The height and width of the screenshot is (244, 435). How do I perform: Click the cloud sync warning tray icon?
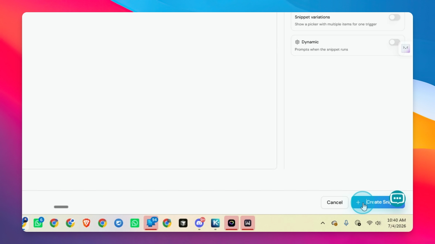coord(335,223)
